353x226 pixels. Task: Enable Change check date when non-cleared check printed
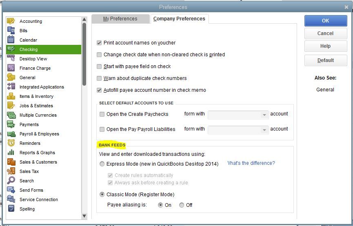tap(99, 55)
